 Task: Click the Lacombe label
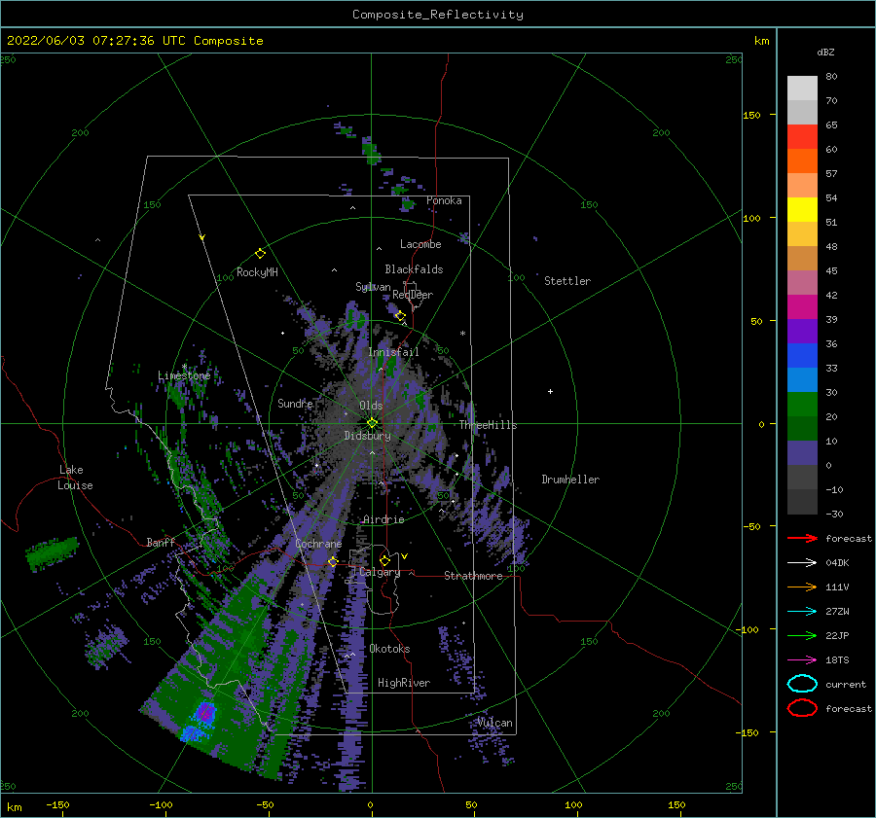click(420, 244)
